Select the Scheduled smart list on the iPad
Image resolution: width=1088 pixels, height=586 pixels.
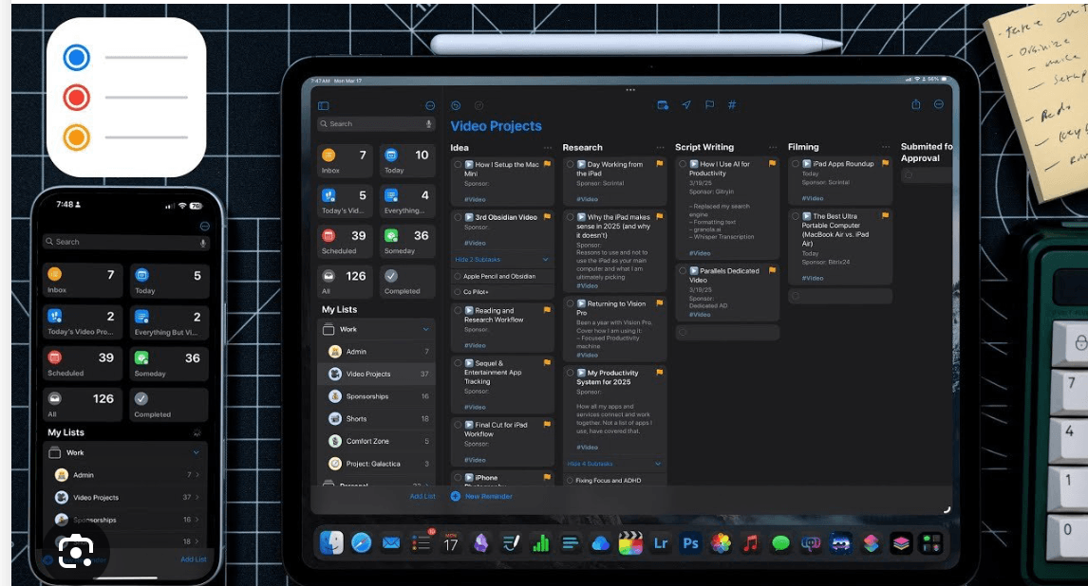[x=345, y=241]
